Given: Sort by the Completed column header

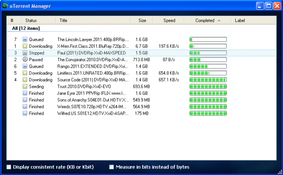Looking at the screenshot, I should tap(207, 20).
